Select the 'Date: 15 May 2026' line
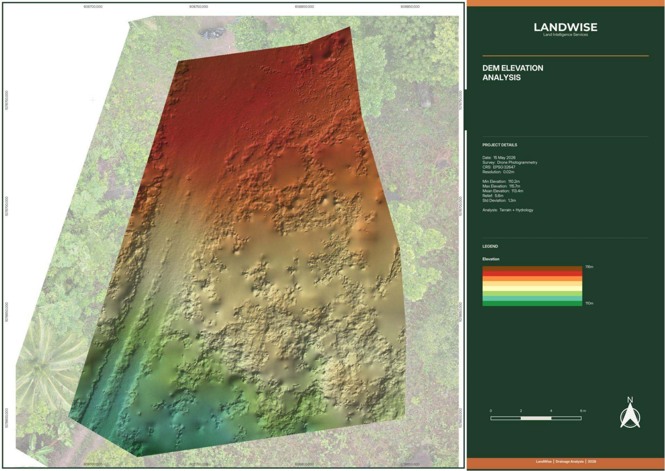Screen dimensions: 665x471 pyautogui.click(x=499, y=158)
